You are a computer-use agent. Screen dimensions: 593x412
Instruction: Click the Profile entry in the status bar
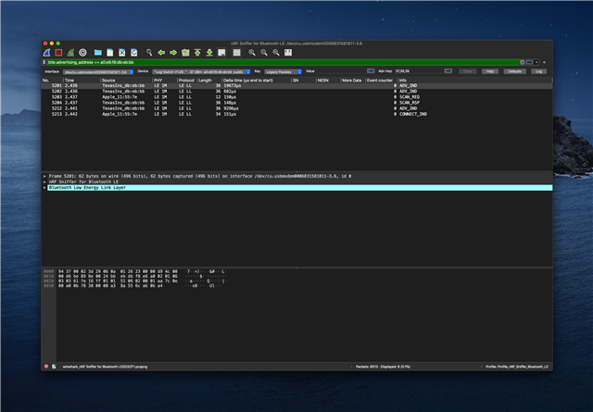(x=517, y=367)
